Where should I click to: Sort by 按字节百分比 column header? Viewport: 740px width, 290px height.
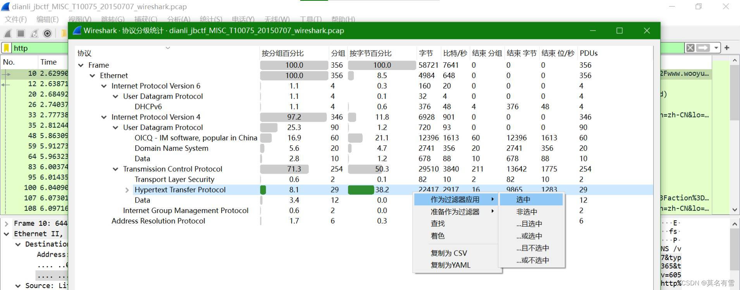pos(382,53)
